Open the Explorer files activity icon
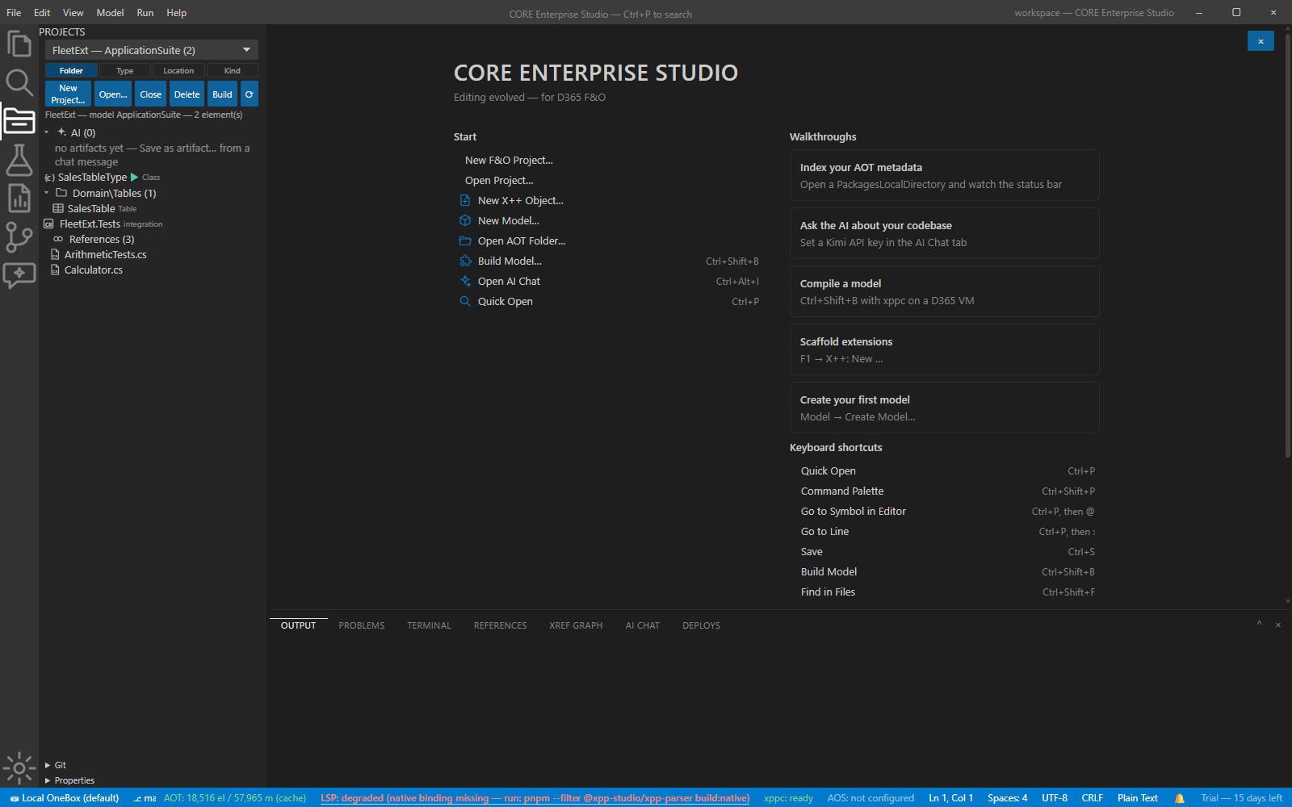The height and width of the screenshot is (807, 1292). (19, 44)
